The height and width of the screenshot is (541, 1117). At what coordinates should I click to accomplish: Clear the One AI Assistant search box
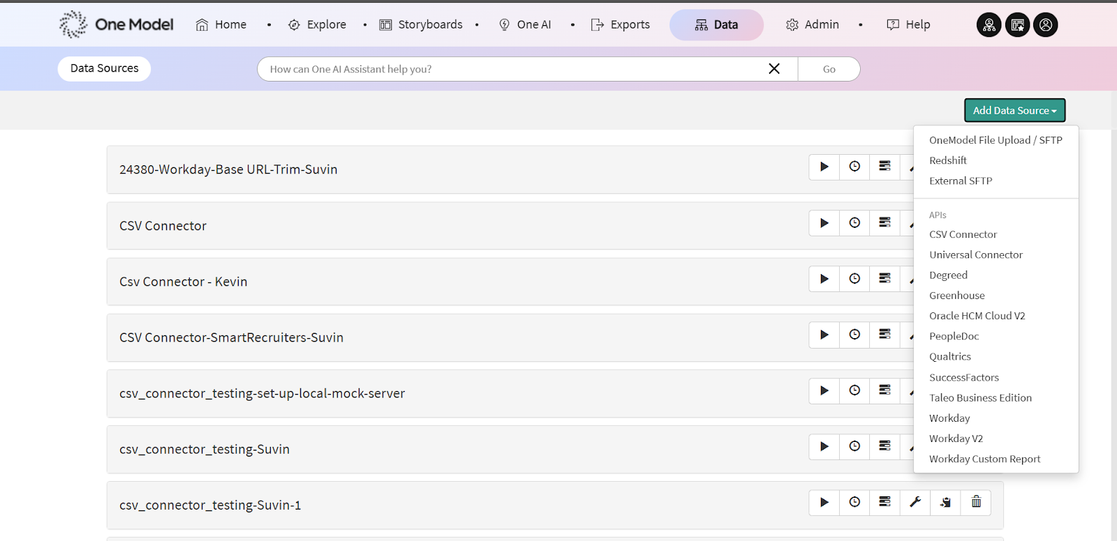[774, 68]
